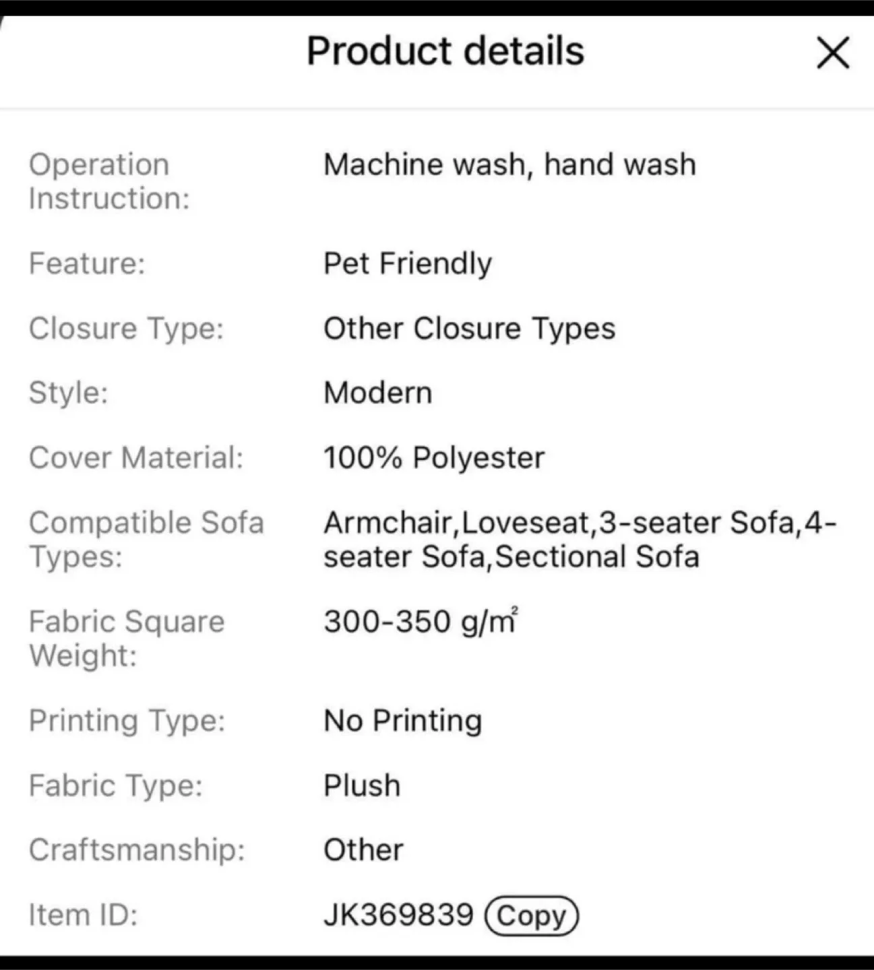This screenshot has width=874, height=970.
Task: Click the Machine wash, hand wash value
Action: click(x=510, y=164)
